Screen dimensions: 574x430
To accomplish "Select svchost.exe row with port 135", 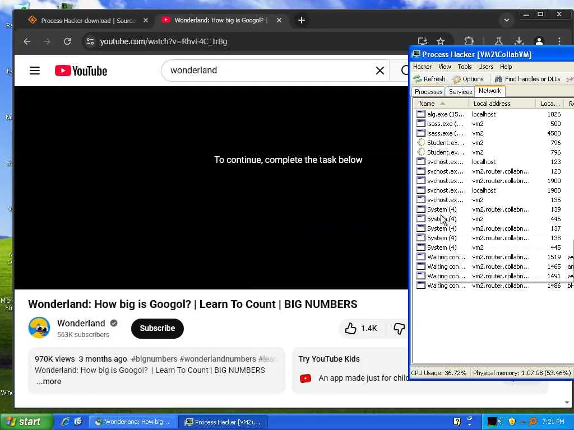I will pos(493,200).
